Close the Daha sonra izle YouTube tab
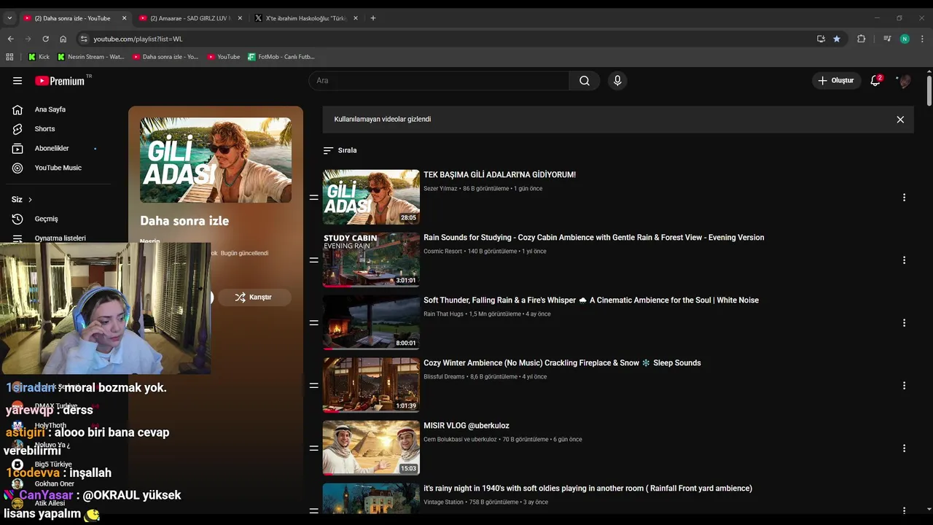This screenshot has width=933, height=525. tap(124, 18)
